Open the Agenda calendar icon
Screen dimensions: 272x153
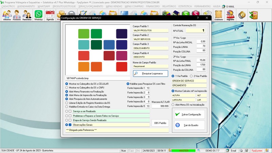pyautogui.click(x=50, y=15)
